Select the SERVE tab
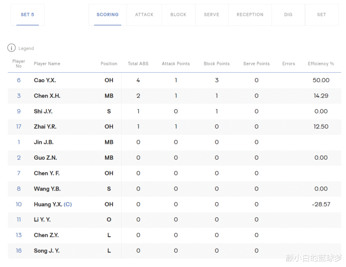This screenshot has height=267, width=346. coord(211,14)
